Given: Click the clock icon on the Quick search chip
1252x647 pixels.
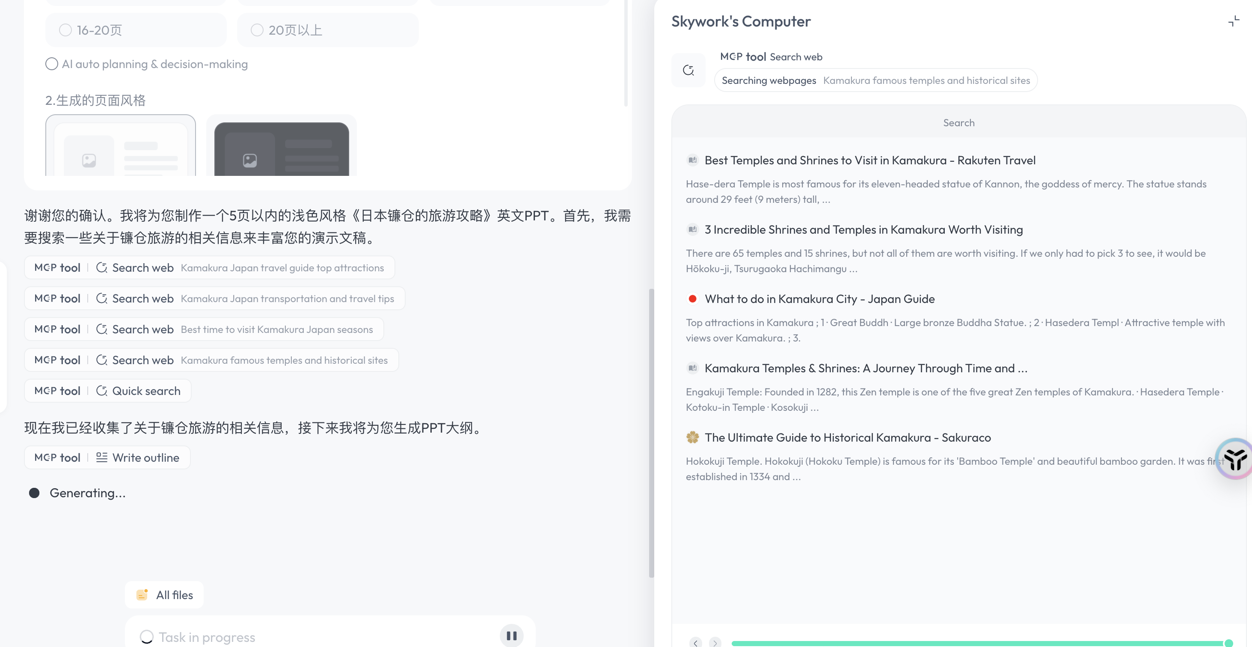Looking at the screenshot, I should click(x=101, y=390).
